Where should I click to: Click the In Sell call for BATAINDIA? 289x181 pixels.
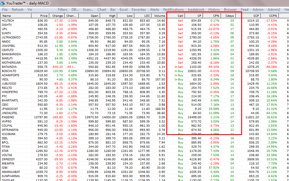(x=179, y=67)
